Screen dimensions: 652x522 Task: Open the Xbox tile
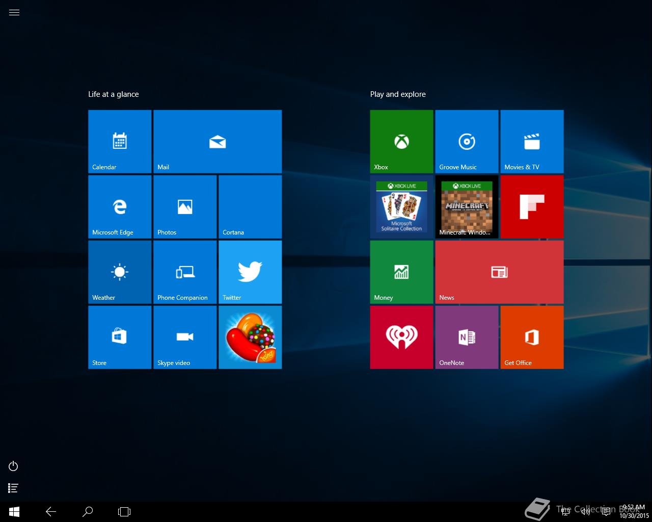(402, 142)
